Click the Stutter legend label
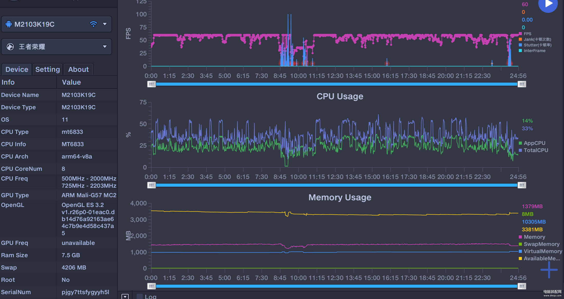This screenshot has width=564, height=299. 537,45
